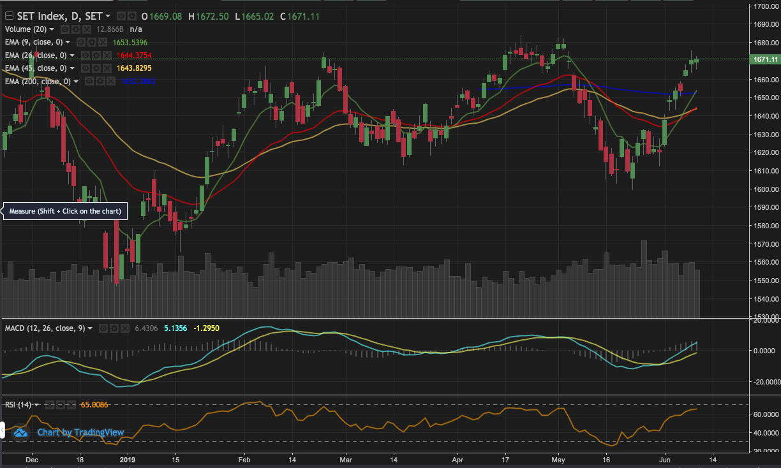Click the 1700.00 price axis label
Screen dimensions: 781x468
(765, 6)
